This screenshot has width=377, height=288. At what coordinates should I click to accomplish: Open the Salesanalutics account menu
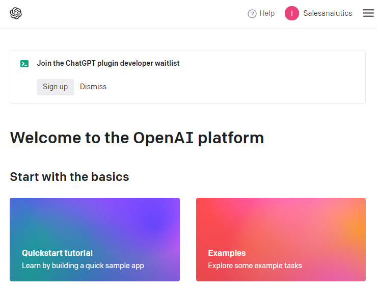[328, 14]
